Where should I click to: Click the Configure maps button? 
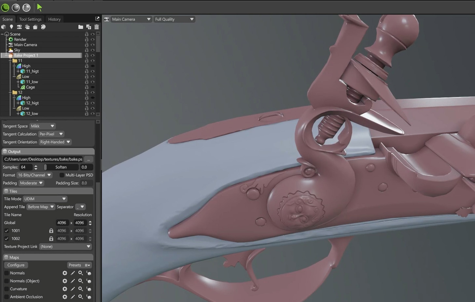click(x=16, y=265)
